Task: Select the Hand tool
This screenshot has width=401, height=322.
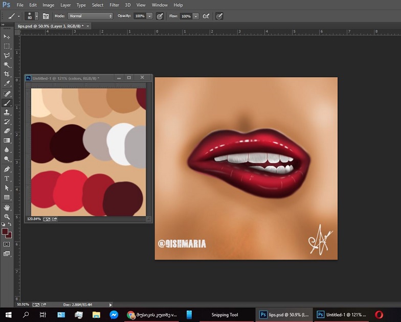Action: 7,208
